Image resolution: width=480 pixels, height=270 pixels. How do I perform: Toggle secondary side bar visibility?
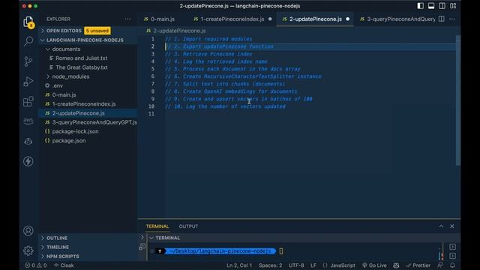(x=442, y=6)
